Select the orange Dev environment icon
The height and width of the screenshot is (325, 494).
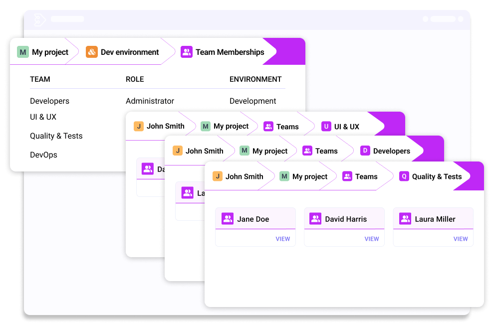[x=92, y=52]
